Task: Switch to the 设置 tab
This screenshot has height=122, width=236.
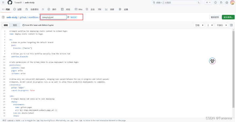Action: coord(123,9)
